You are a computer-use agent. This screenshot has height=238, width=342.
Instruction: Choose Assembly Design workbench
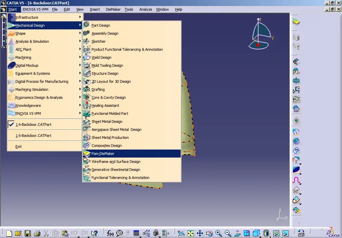[132, 33]
